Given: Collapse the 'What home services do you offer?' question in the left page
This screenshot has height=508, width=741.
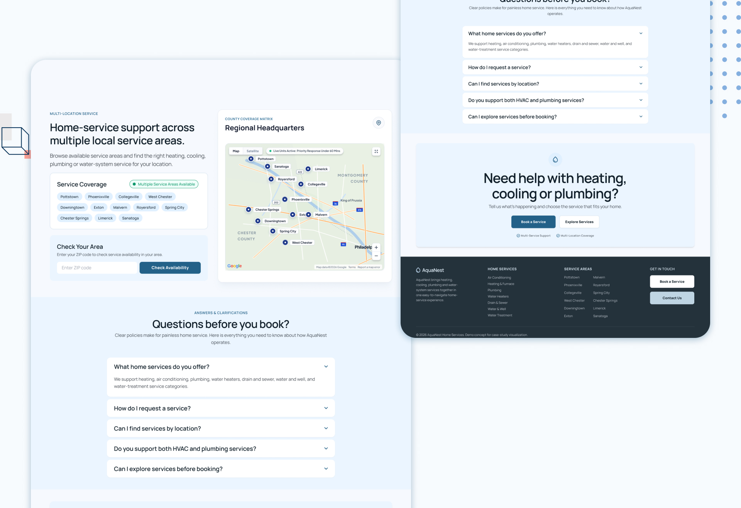Looking at the screenshot, I should tap(221, 366).
